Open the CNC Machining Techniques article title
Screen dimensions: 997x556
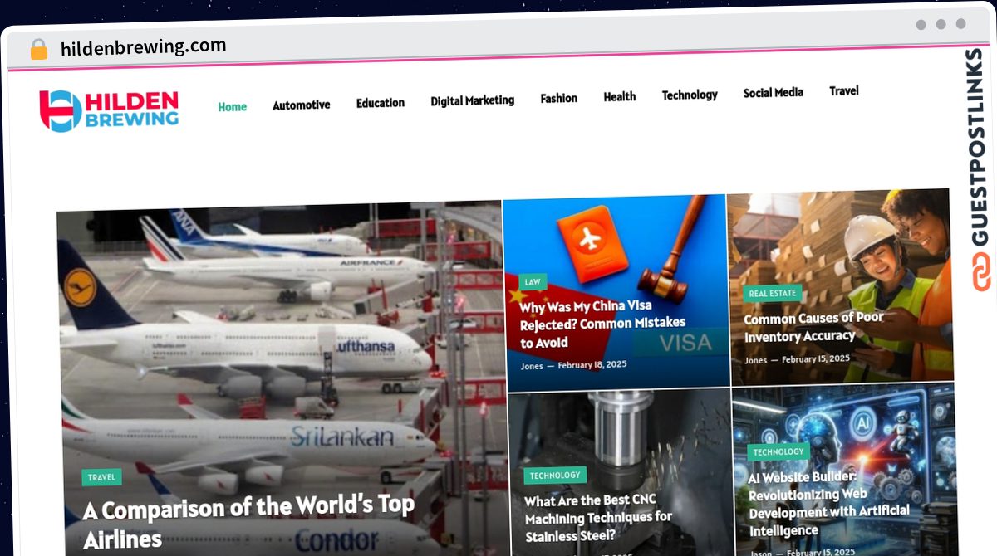point(598,518)
